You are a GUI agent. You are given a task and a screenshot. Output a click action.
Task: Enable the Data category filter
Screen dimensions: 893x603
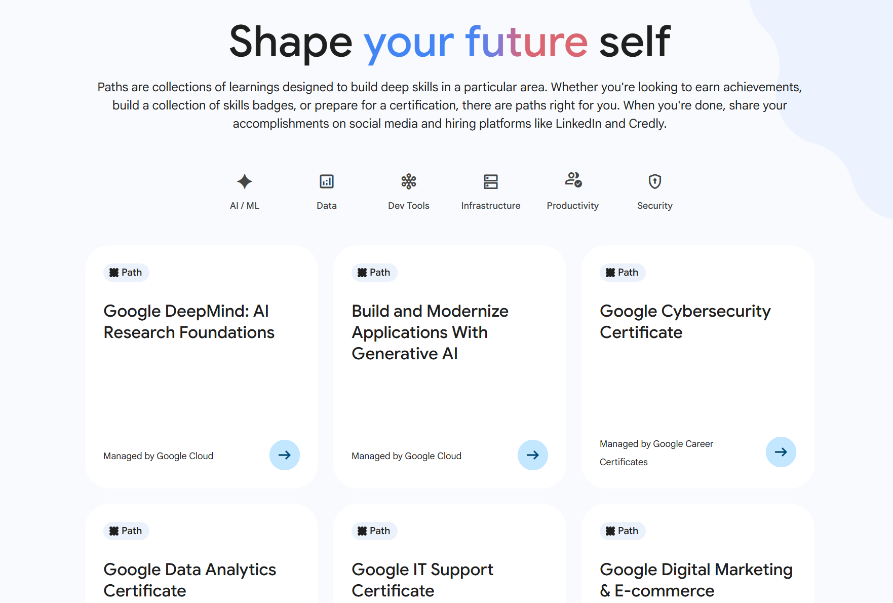[326, 192]
